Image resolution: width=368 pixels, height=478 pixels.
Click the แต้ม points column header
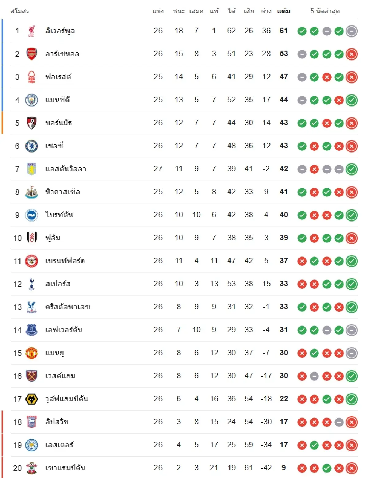point(284,11)
